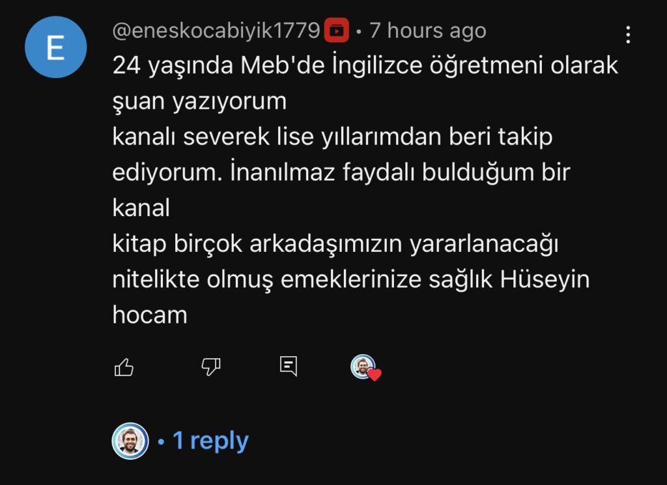Click the "kanalı severek lise" comment line
Image resolution: width=667 pixels, height=485 pixels.
(332, 137)
